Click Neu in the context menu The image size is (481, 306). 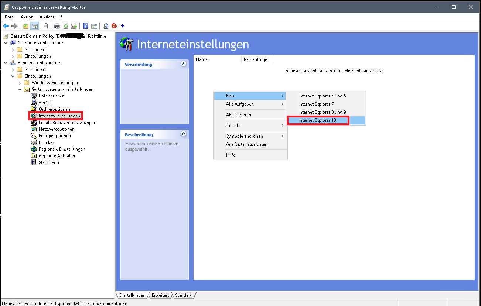(250, 96)
